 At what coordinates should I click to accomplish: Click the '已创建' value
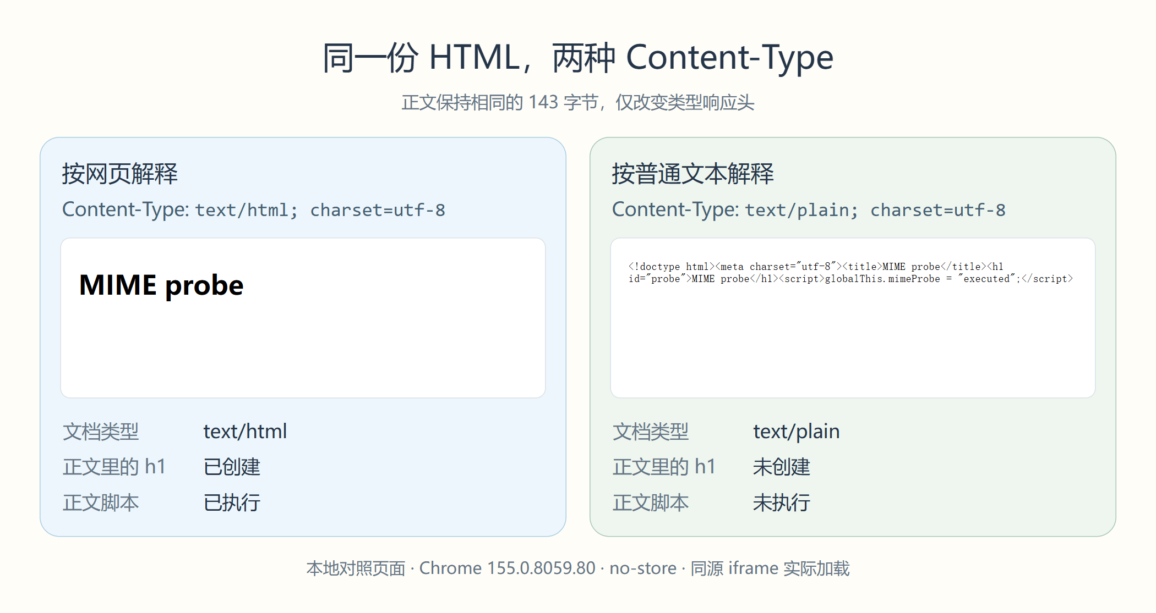point(232,467)
